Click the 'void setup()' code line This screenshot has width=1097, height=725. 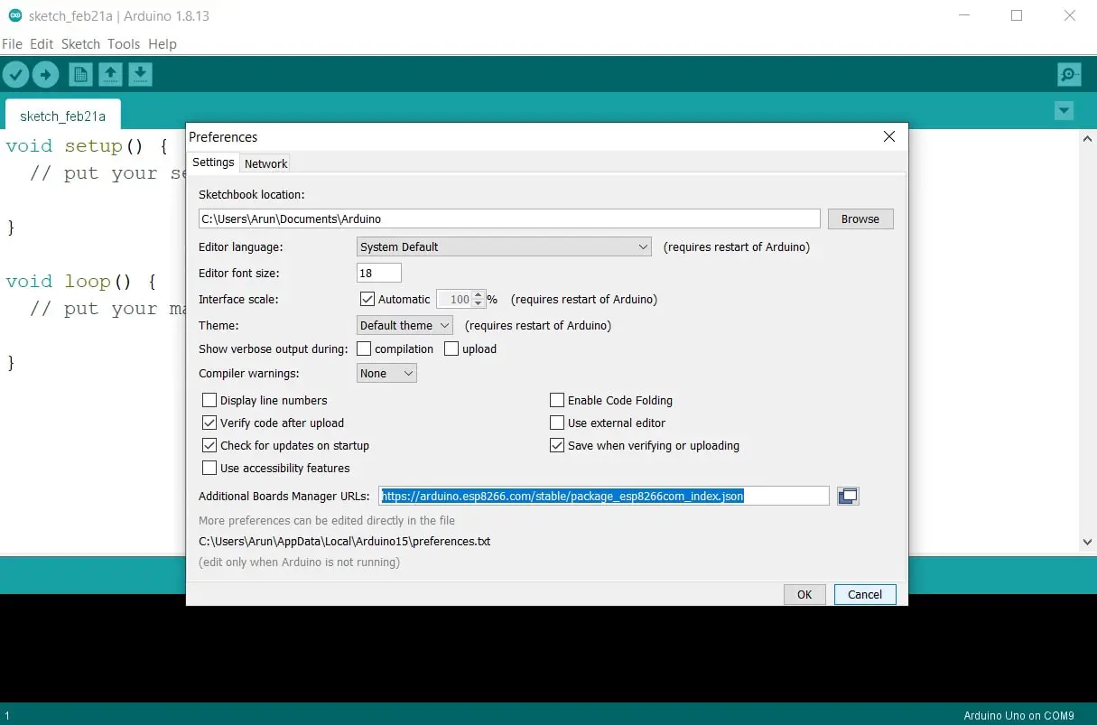87,146
